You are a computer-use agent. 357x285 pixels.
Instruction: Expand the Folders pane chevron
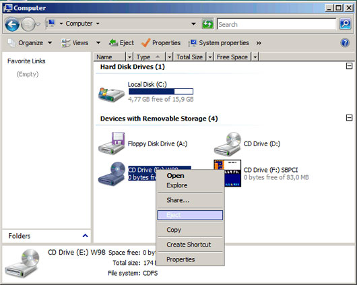[85, 236]
